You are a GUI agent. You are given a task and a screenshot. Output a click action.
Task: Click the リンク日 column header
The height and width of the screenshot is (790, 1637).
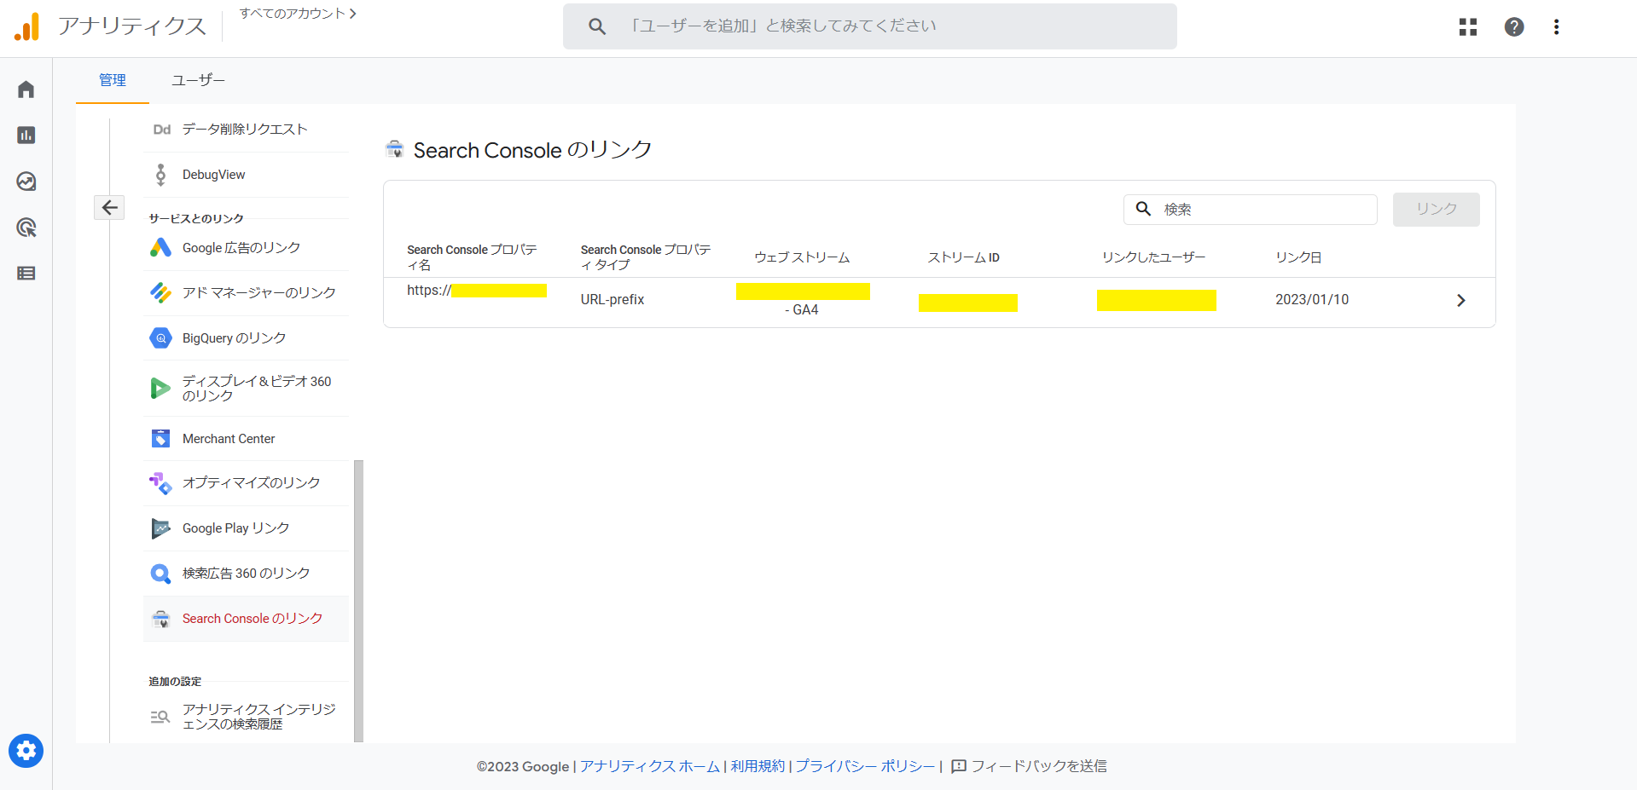tap(1298, 257)
